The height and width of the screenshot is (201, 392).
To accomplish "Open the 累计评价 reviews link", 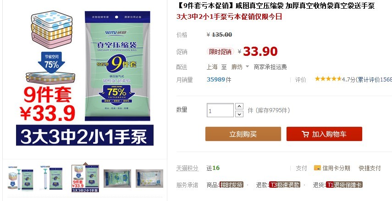I will (x=374, y=79).
